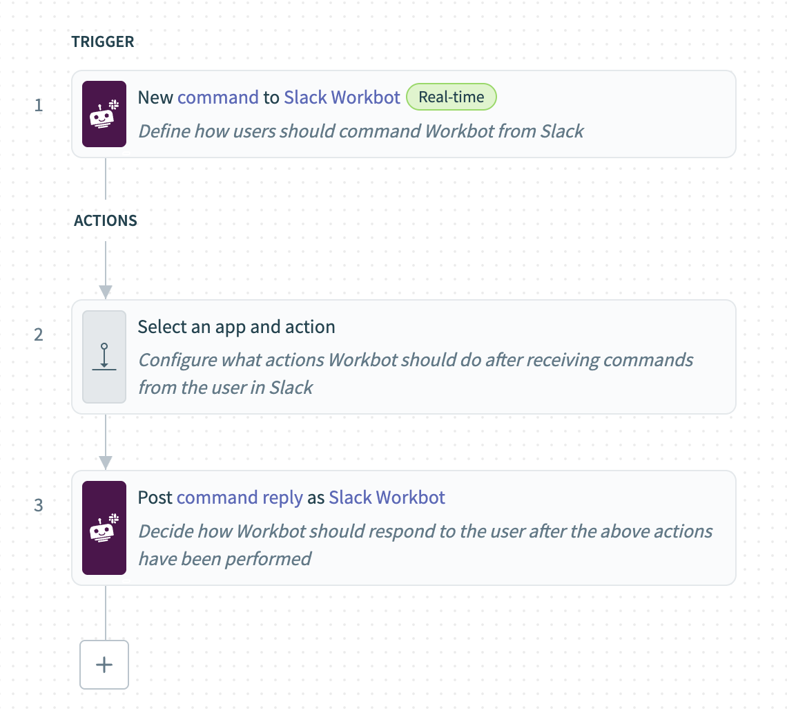The height and width of the screenshot is (720, 787).
Task: Open the Slack Workbot link in step 3
Action: click(x=387, y=497)
